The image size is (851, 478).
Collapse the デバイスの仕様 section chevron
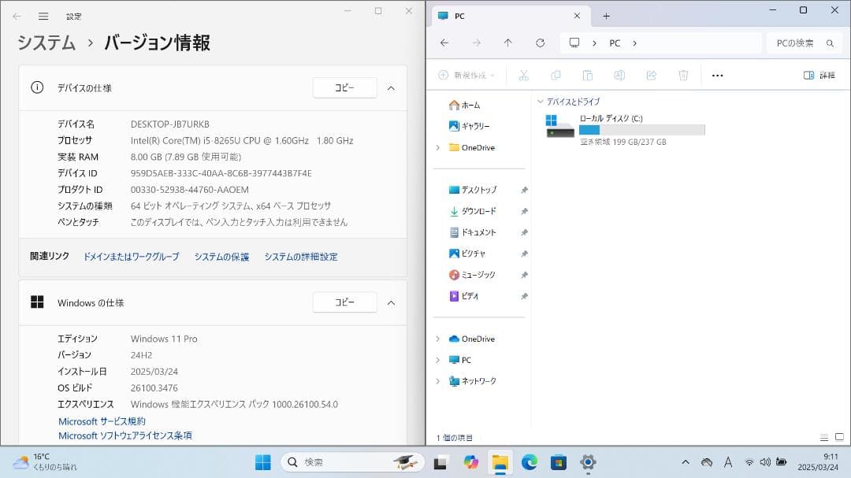point(392,87)
